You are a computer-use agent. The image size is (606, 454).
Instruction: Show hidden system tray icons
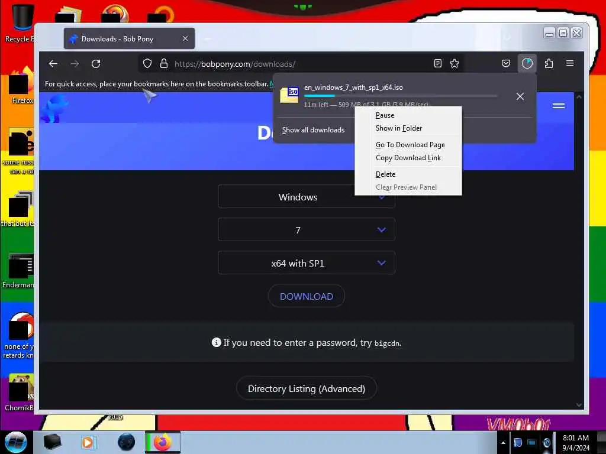[x=503, y=442]
